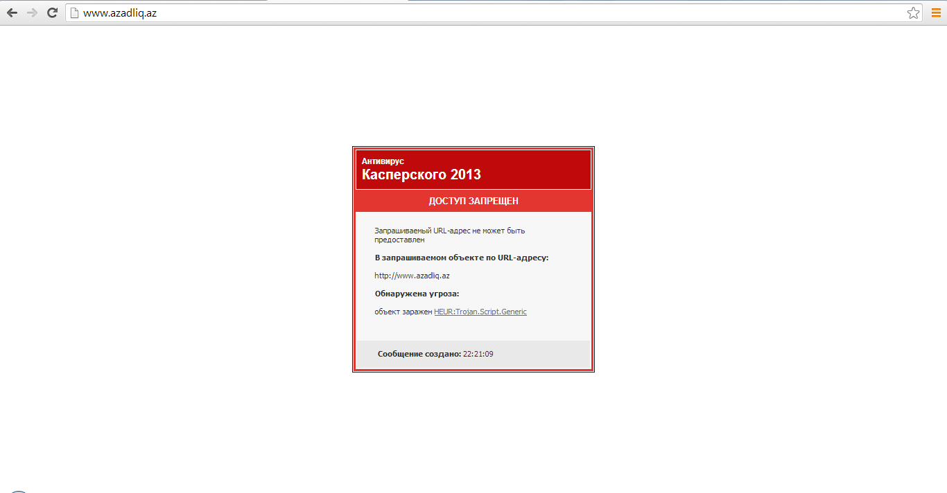The width and height of the screenshot is (947, 493).
Task: Click the timestamp 22:21:09
Action: (478, 354)
